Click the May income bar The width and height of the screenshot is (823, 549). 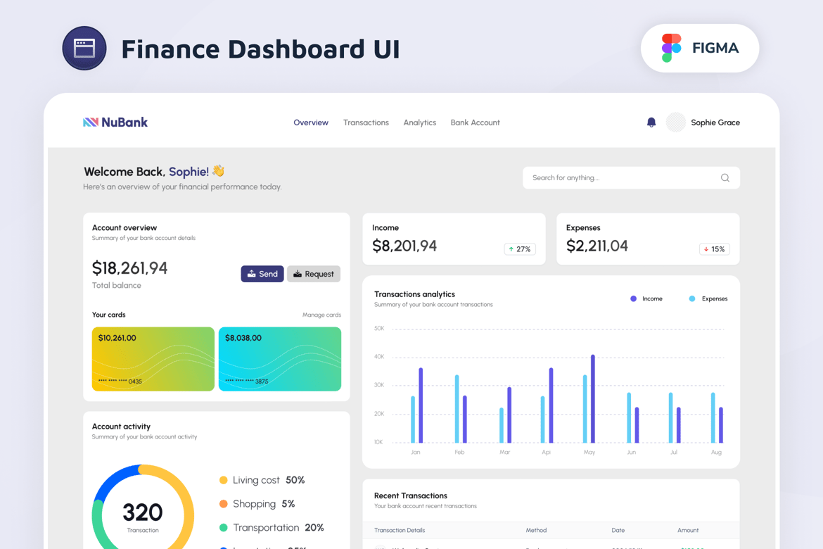(593, 399)
